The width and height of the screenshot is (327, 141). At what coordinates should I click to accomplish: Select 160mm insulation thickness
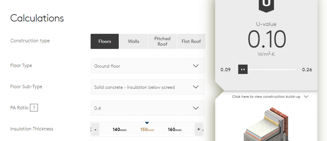(175, 130)
